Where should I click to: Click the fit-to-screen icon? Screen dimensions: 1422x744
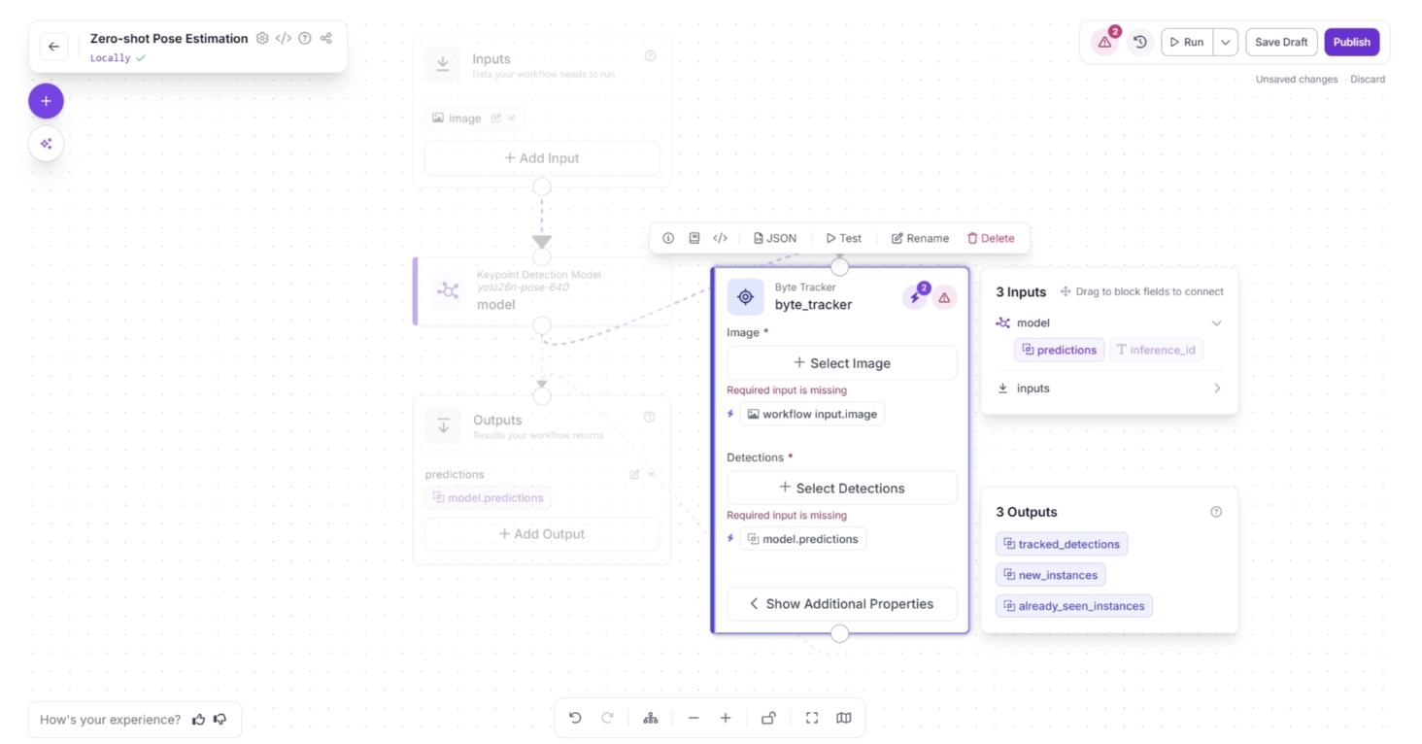pos(812,718)
